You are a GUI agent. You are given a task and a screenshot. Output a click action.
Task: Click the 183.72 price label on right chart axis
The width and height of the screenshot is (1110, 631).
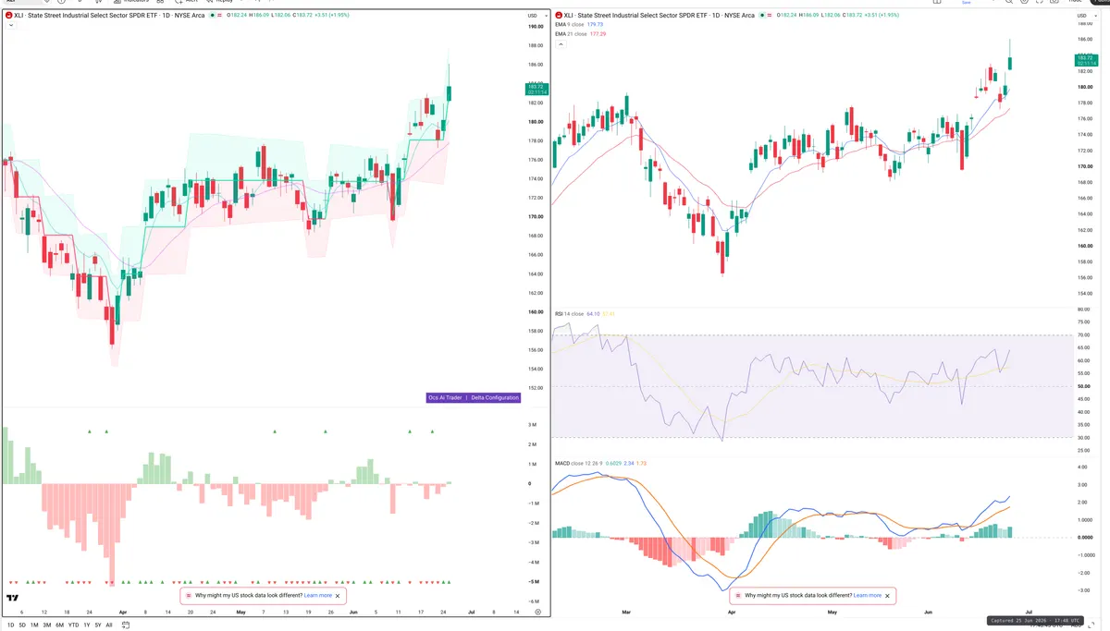coord(1086,60)
